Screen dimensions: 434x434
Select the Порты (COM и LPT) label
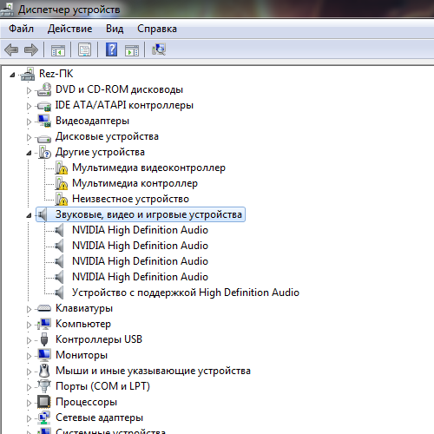pyautogui.click(x=102, y=386)
